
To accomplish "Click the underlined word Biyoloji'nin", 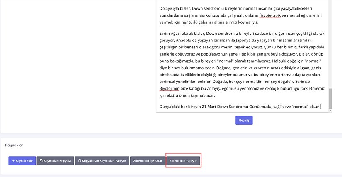I will [x=169, y=88].
